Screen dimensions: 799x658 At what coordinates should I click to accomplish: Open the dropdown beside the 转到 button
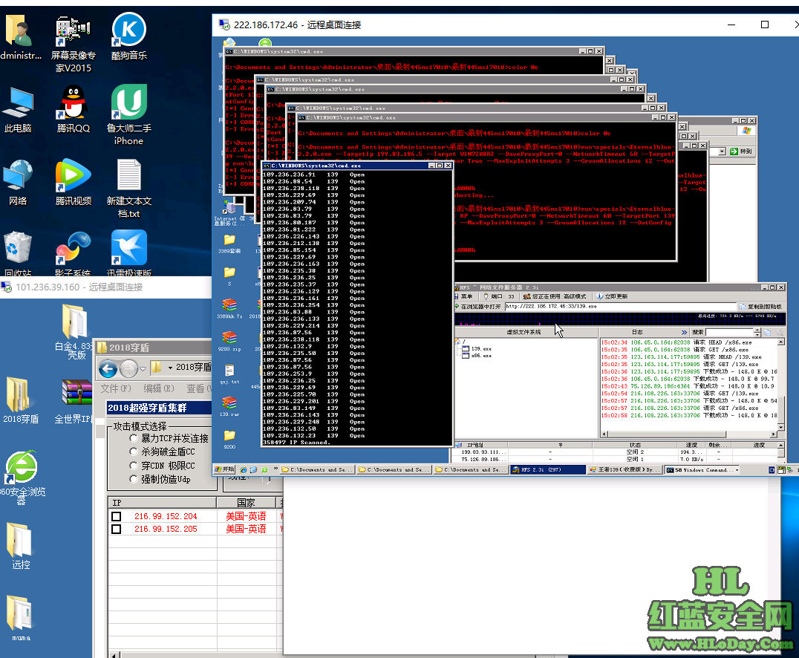pyautogui.click(x=721, y=152)
